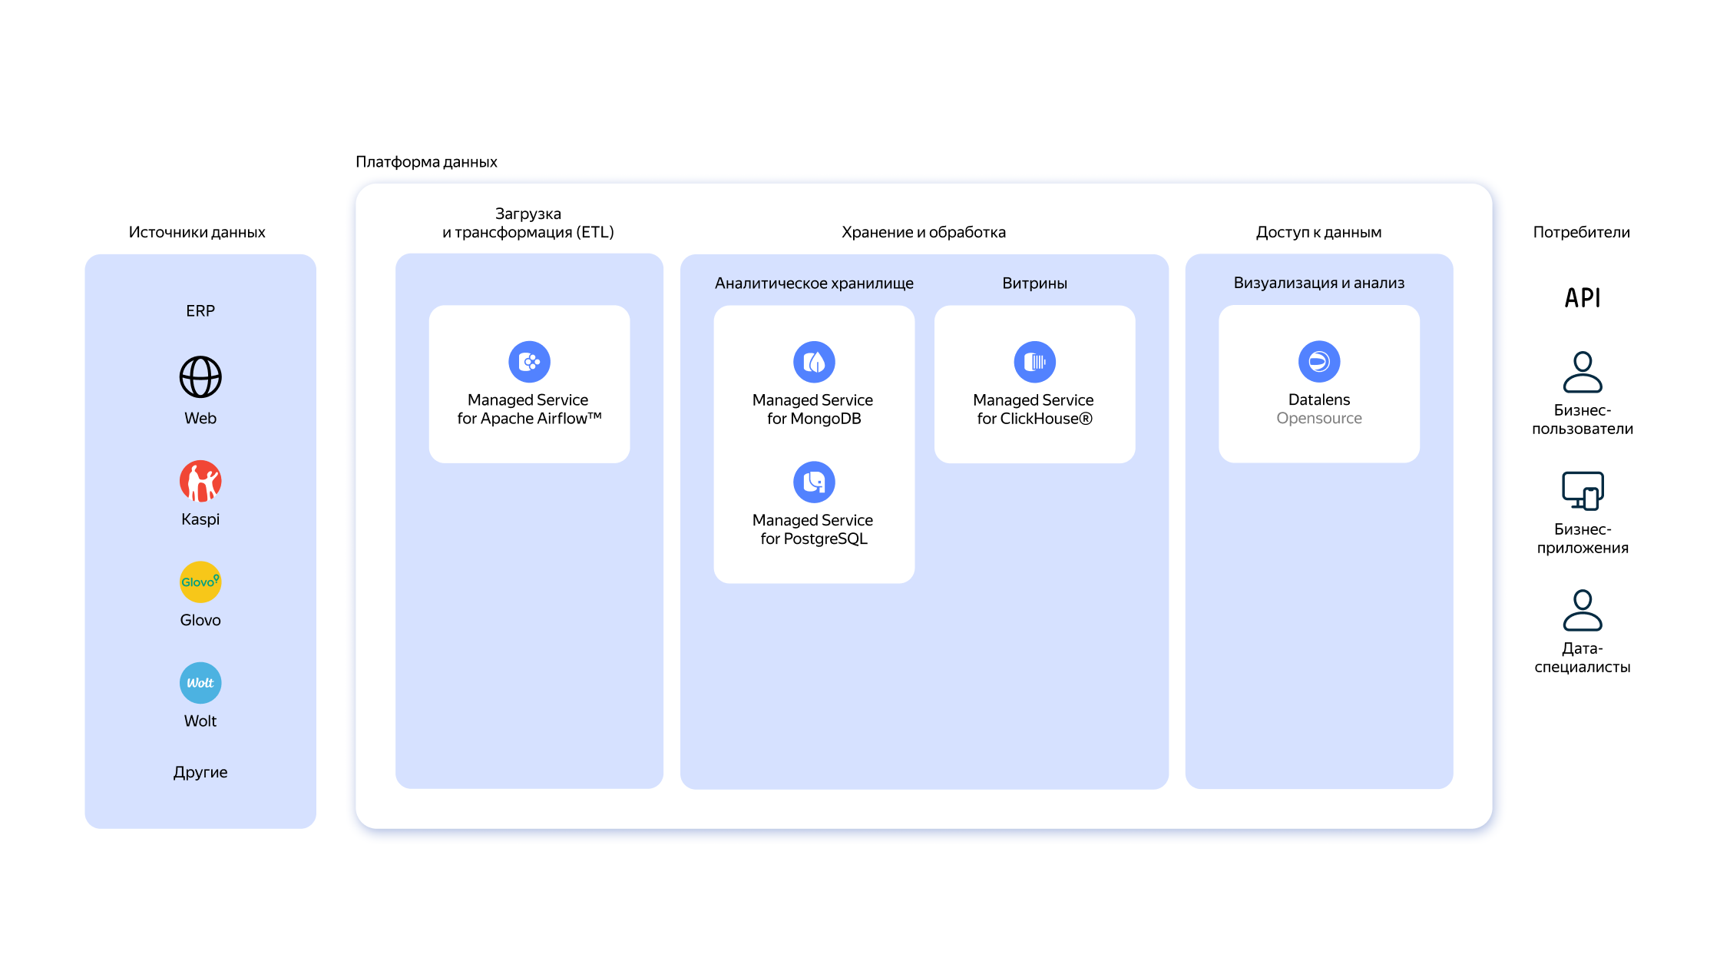Click the Другие label in sources
This screenshot has width=1720, height=968.
pos(200,772)
